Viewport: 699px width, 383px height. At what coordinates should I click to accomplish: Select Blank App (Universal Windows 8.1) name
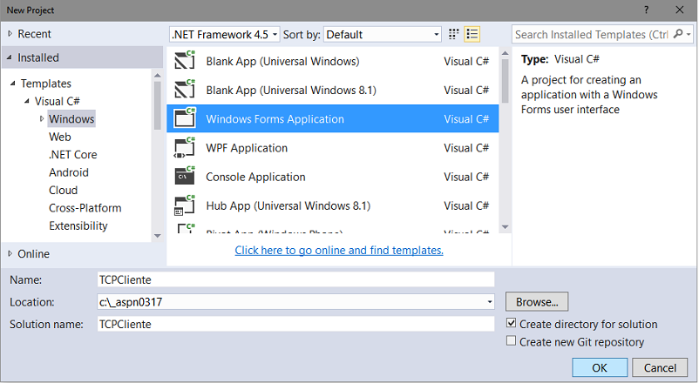click(291, 90)
